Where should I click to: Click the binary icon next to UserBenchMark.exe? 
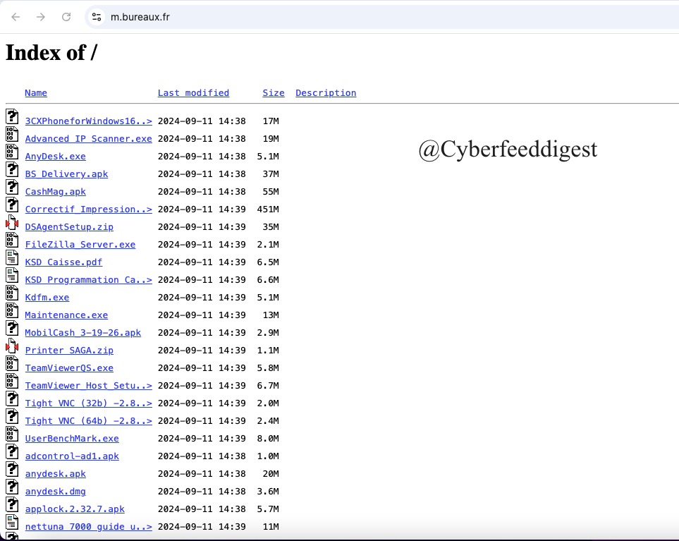12,434
